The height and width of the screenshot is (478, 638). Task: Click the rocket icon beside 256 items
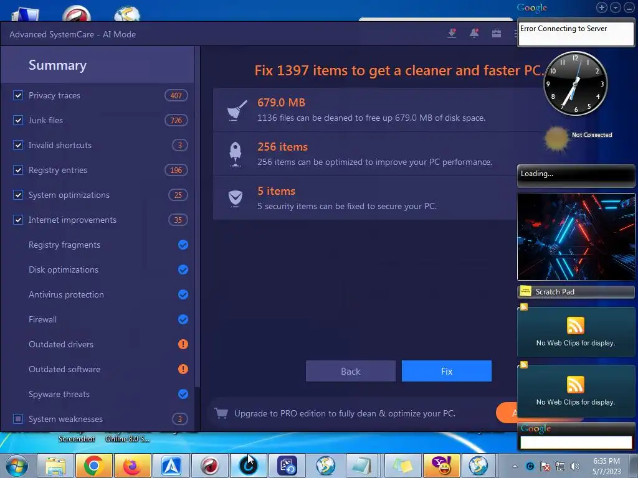(236, 154)
